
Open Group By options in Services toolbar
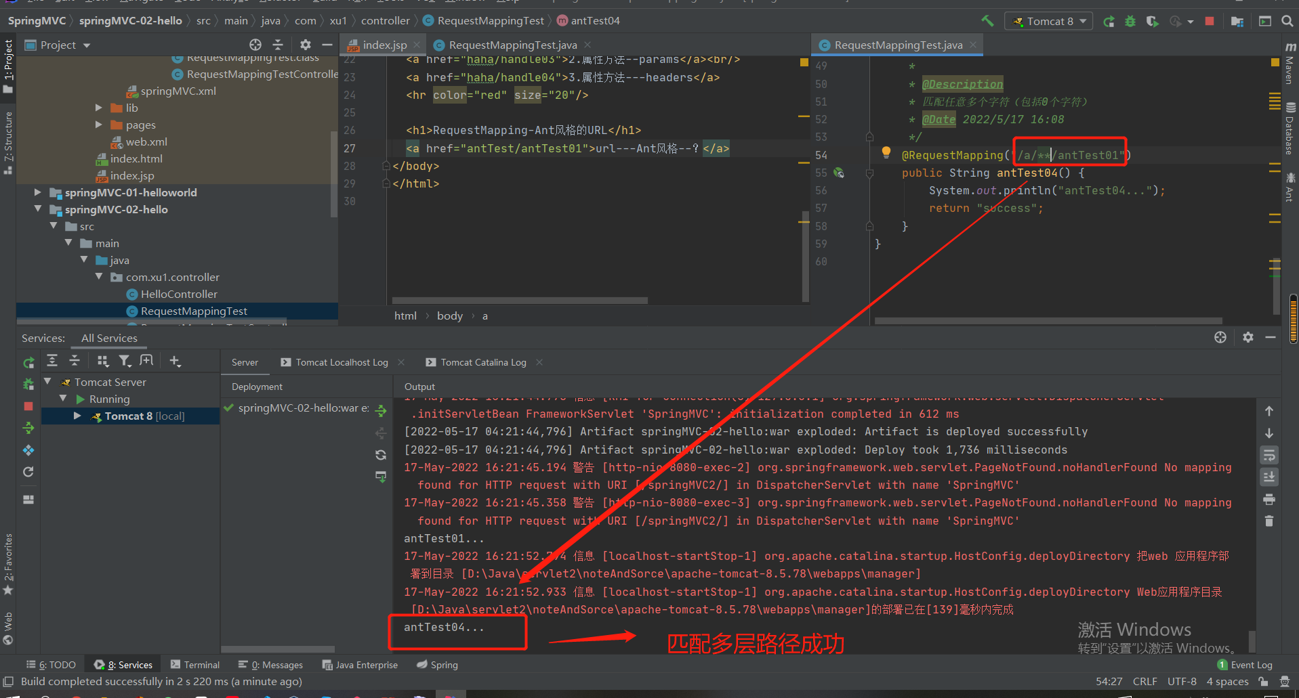[102, 361]
